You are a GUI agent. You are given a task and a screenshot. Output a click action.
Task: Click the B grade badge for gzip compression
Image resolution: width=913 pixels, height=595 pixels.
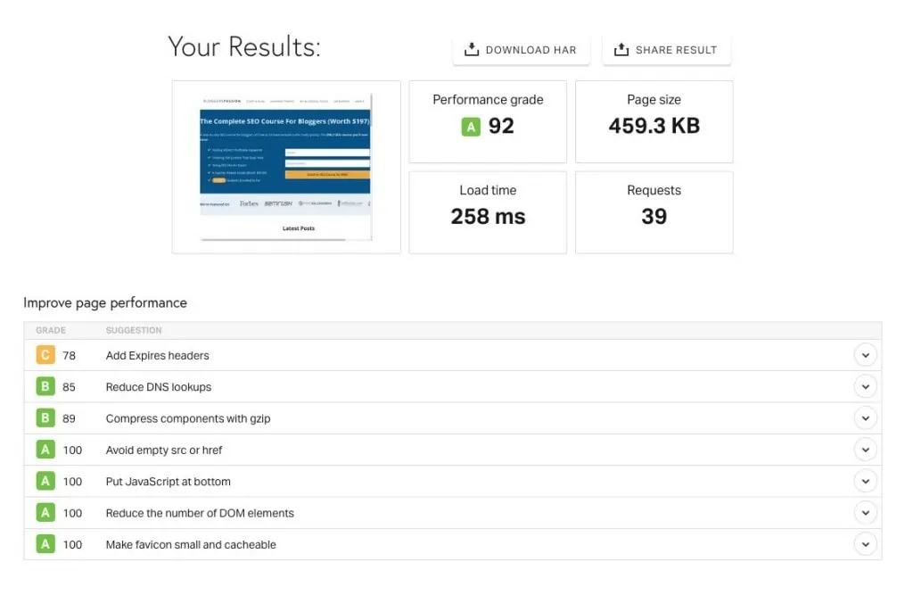pos(45,417)
